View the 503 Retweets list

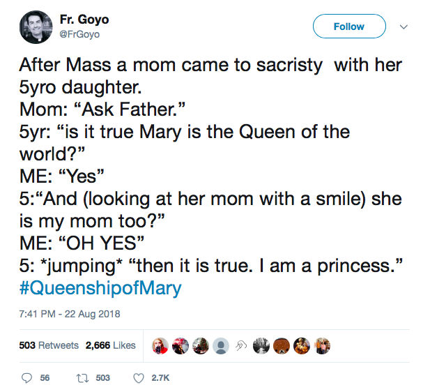(48, 345)
